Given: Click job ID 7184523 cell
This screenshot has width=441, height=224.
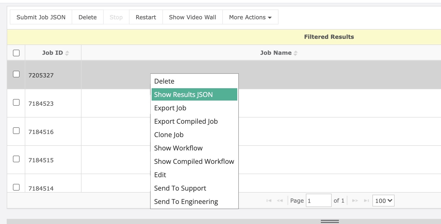Looking at the screenshot, I should (53, 103).
